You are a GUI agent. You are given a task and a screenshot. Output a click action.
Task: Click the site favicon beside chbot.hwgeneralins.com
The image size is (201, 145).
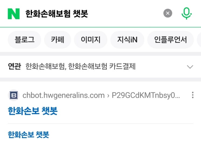[x=14, y=95]
